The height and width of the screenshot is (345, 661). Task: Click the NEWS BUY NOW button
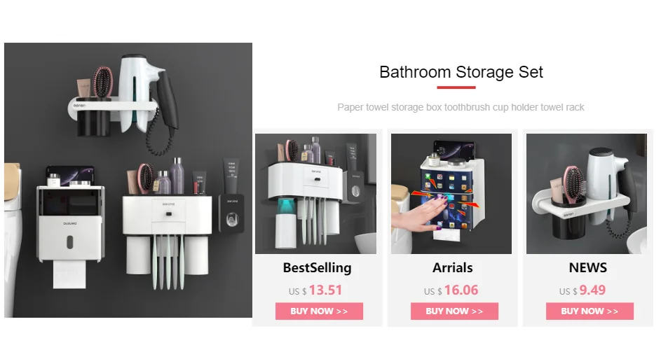(x=590, y=311)
